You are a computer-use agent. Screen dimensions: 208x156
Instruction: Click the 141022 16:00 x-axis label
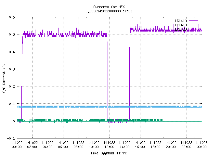tap(140, 145)
